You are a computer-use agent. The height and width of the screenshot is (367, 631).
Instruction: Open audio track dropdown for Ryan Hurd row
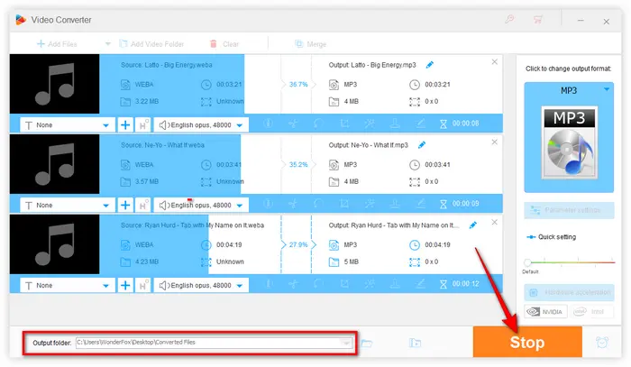(x=201, y=285)
